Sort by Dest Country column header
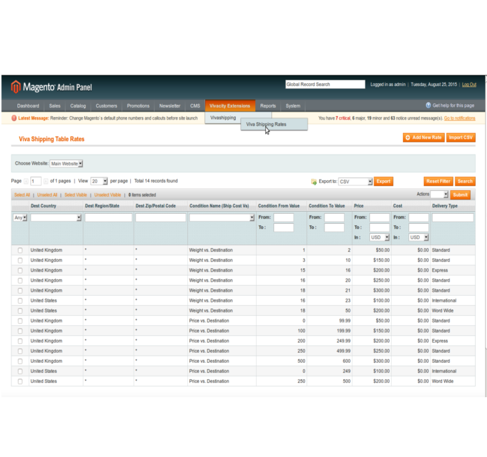The height and width of the screenshot is (457, 487). pyautogui.click(x=44, y=206)
